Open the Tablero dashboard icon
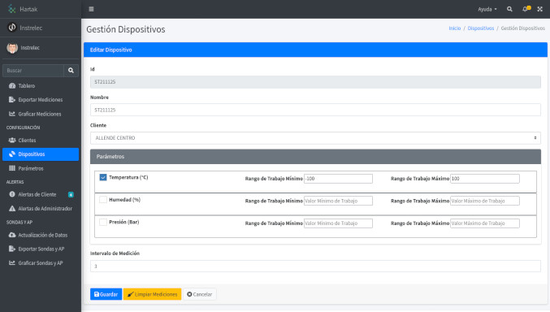The width and height of the screenshot is (550, 312). 12,85
